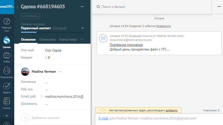
Task: Expand the Первичный контакт stage dropdown
Action: (x=82, y=28)
